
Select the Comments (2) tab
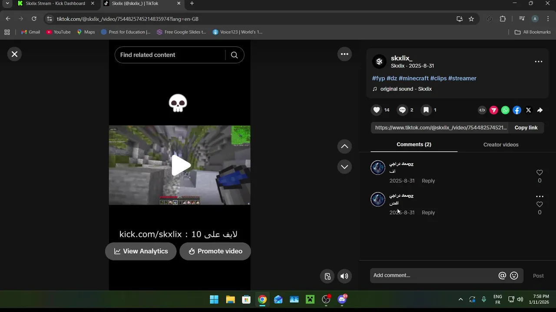414,145
